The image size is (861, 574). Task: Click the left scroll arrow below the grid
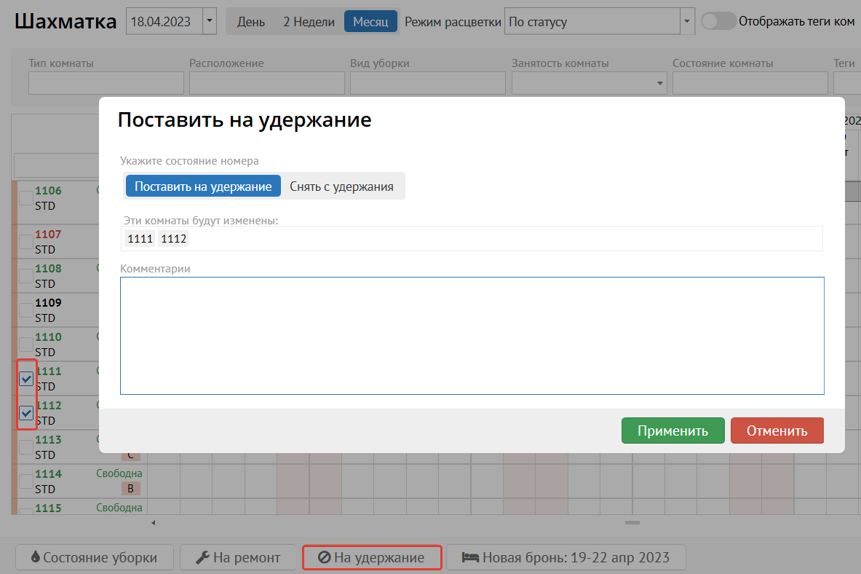tap(153, 522)
